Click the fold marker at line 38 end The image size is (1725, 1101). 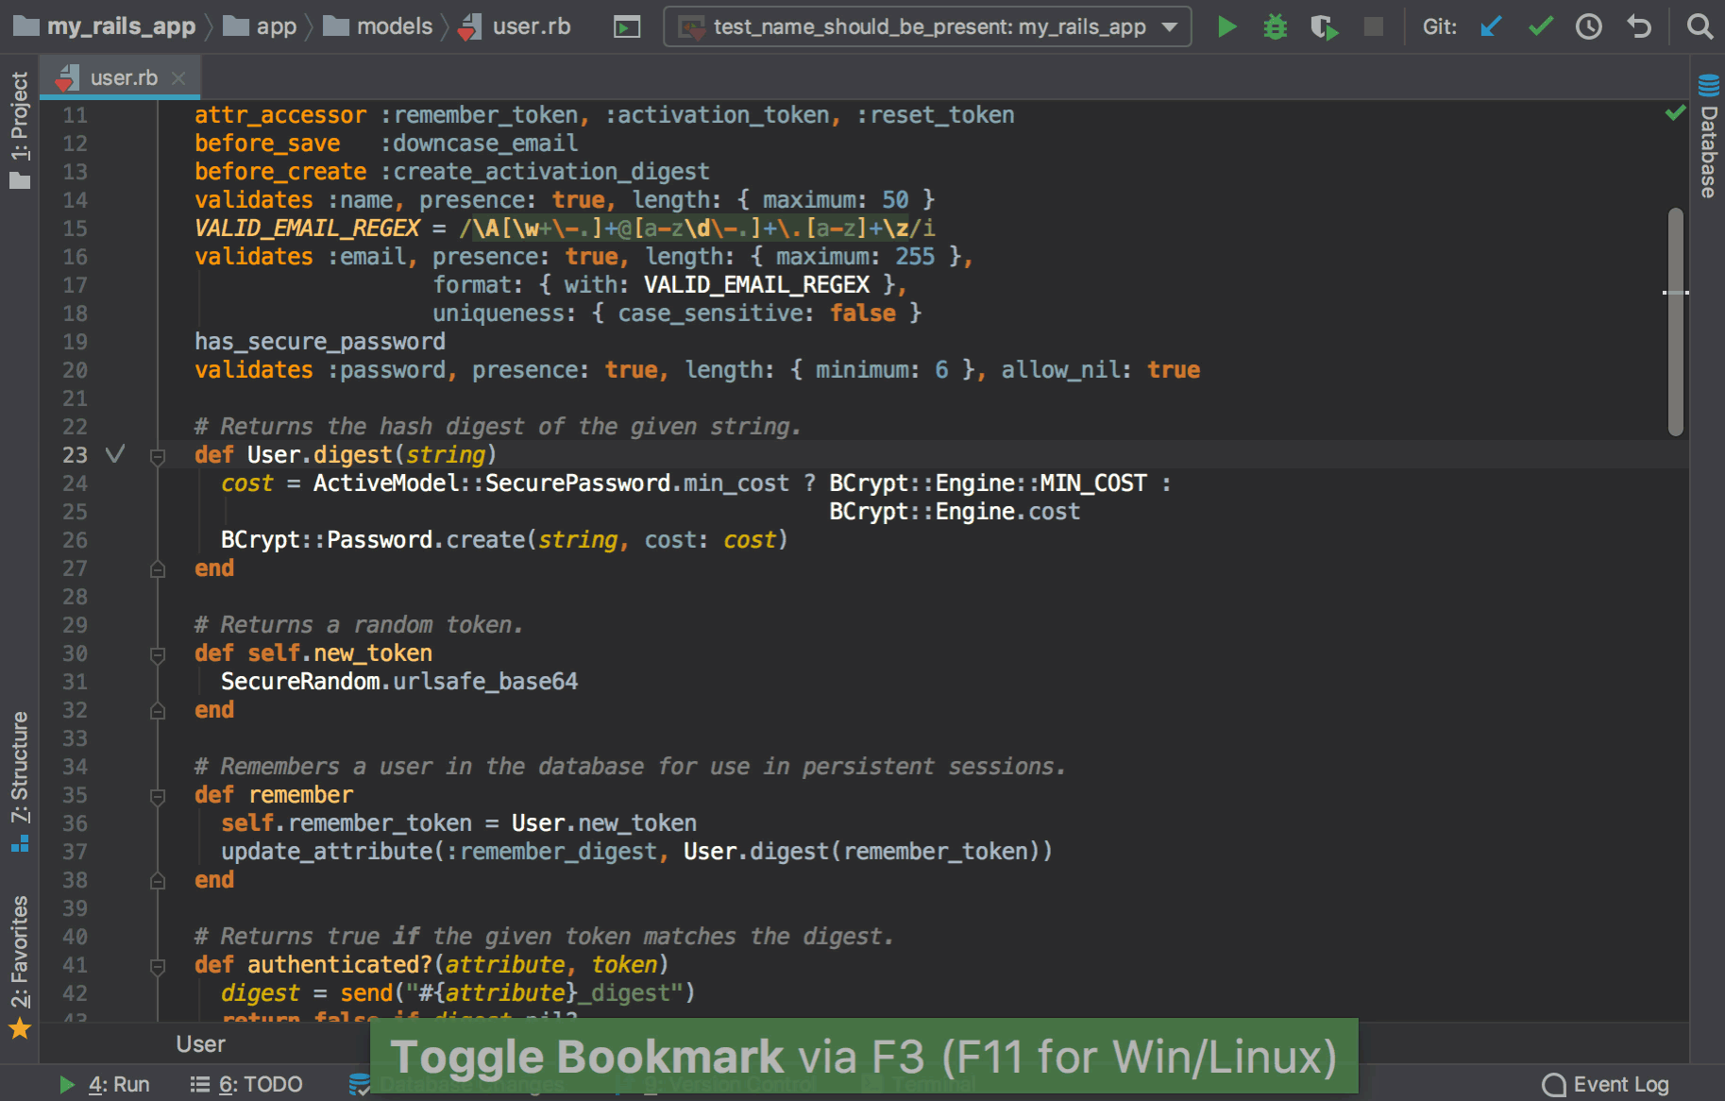158,880
